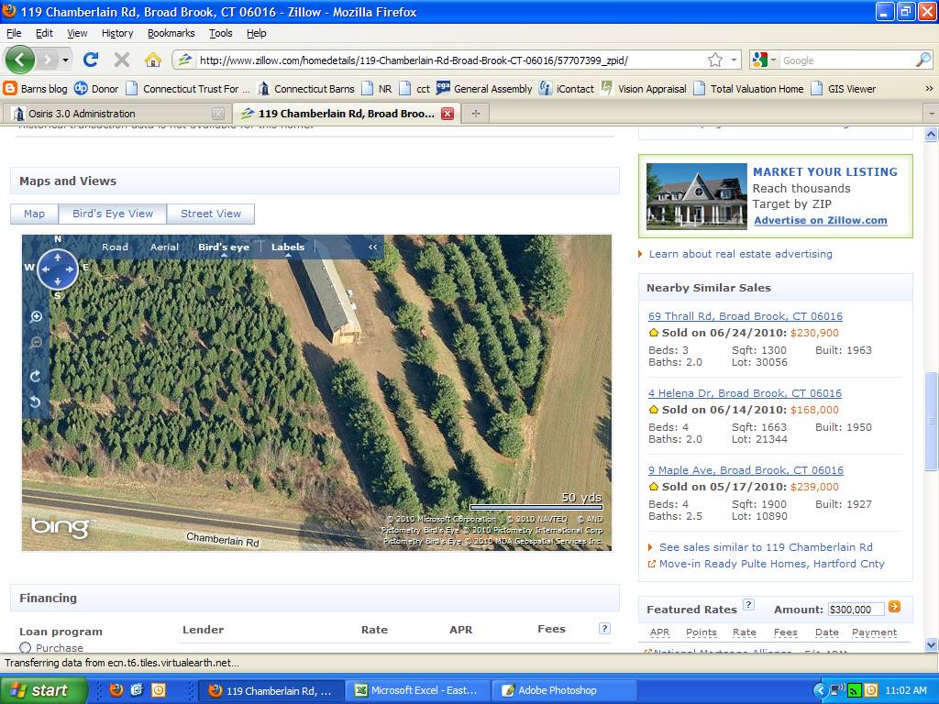939x704 pixels.
Task: Reload the page with the Refresh icon
Action: tap(91, 60)
